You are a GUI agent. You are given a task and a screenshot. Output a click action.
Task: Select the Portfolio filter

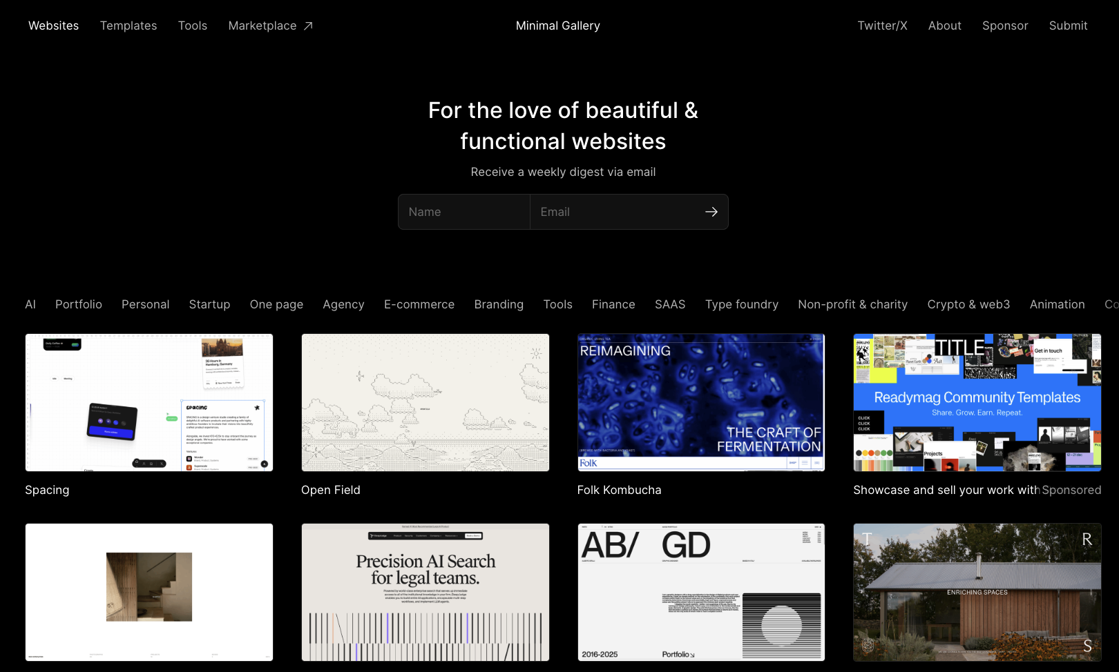[x=78, y=304]
